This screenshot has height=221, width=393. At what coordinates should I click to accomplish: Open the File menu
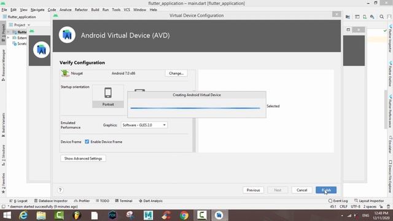[x=4, y=10]
